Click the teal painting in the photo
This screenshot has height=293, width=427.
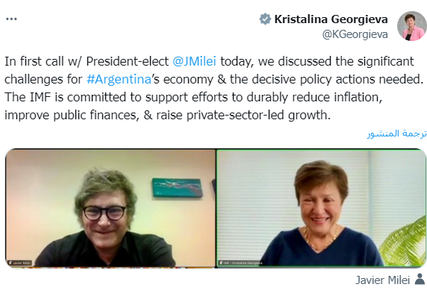point(177,188)
